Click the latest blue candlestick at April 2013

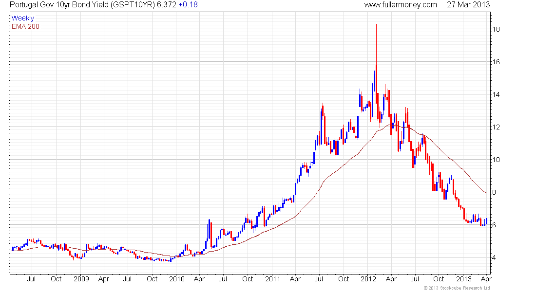pyautogui.click(x=486, y=220)
